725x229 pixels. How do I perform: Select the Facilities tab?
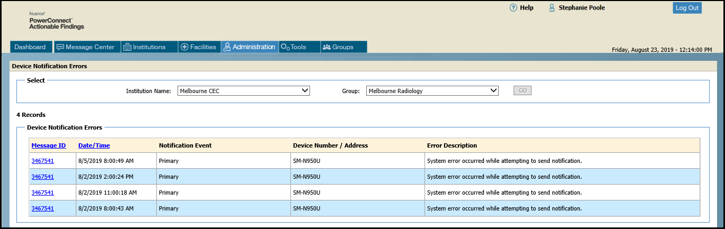199,47
